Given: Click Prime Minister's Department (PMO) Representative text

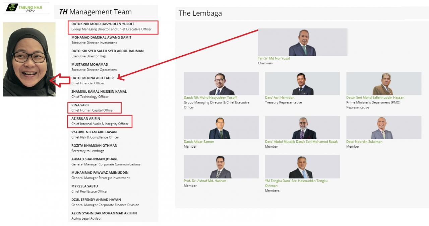Looking at the screenshot, I should click(373, 105).
